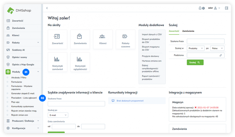Select Szablony AI in the sidebar
The height and width of the screenshot is (137, 235).
[x=19, y=50]
